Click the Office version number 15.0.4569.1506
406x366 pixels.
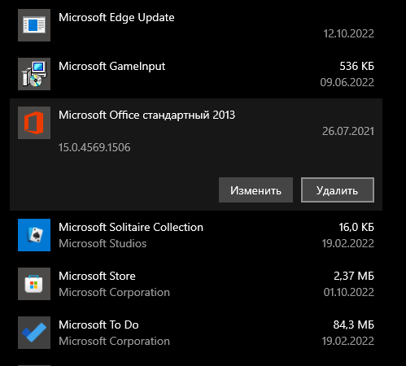(94, 147)
